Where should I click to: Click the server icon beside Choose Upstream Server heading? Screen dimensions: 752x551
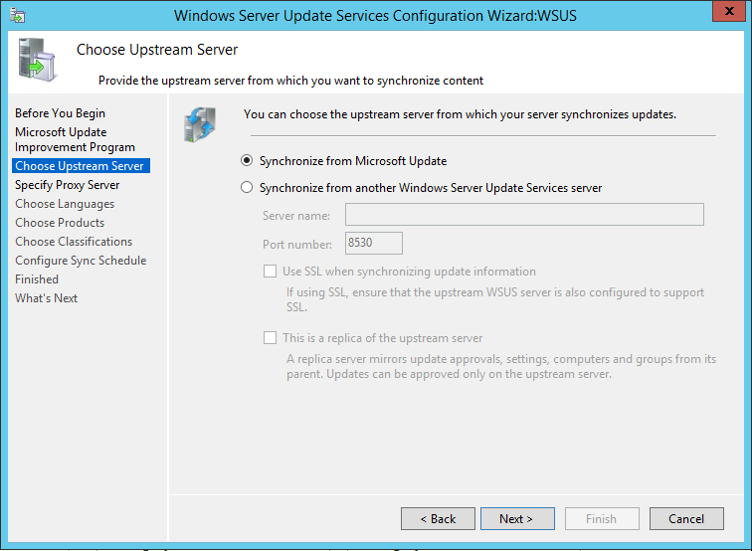tap(38, 60)
